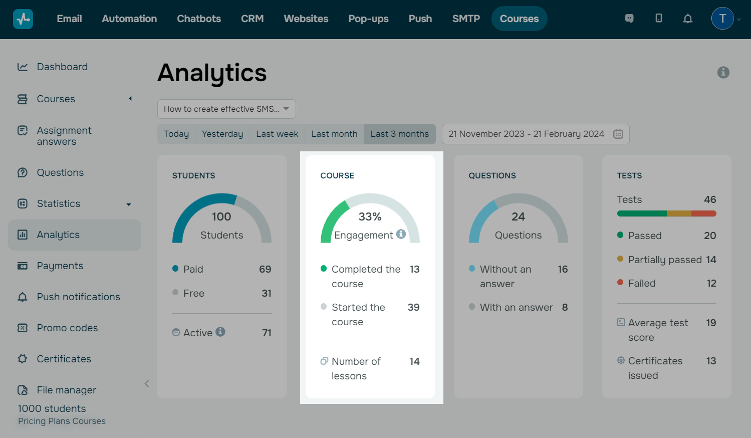The width and height of the screenshot is (751, 438).
Task: Click the info icon next to Engagement
Action: (401, 234)
